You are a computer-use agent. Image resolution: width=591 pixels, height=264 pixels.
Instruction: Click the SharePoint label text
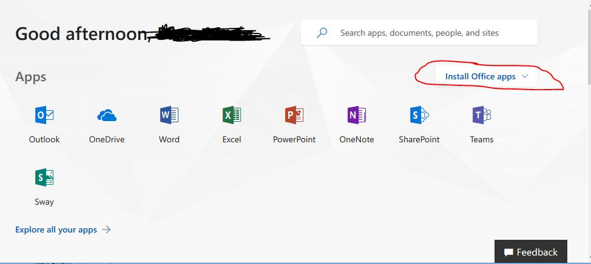click(x=419, y=139)
